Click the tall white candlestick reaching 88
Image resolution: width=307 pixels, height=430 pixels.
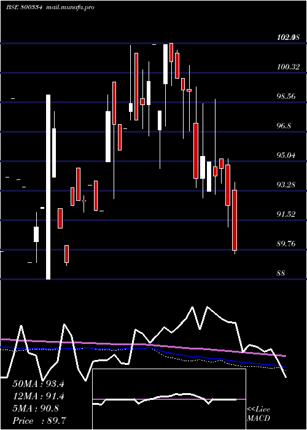coord(49,187)
